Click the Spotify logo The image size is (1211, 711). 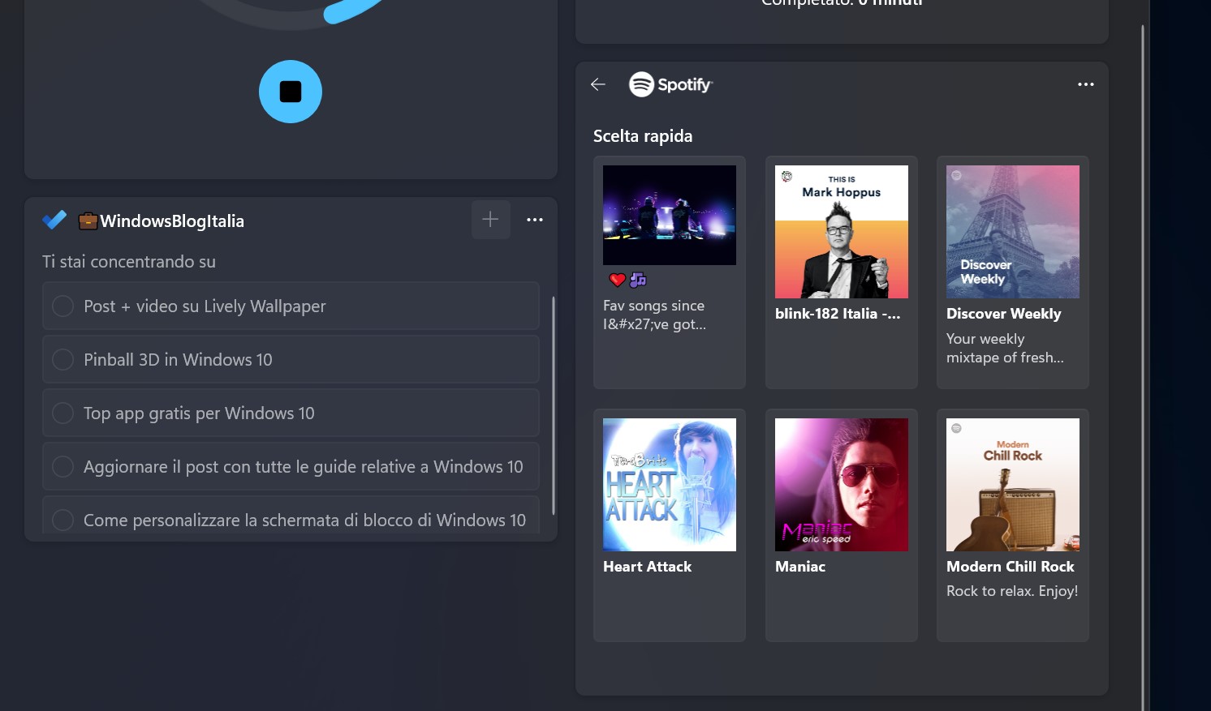(670, 84)
